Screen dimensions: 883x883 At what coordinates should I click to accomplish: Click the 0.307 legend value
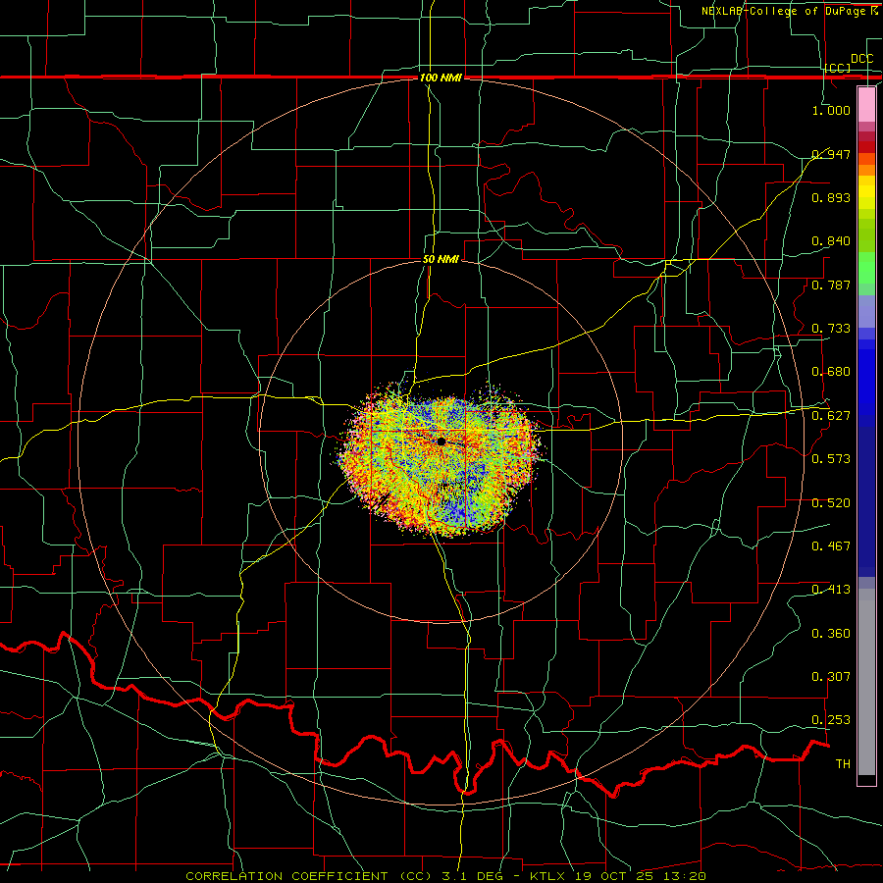(831, 677)
